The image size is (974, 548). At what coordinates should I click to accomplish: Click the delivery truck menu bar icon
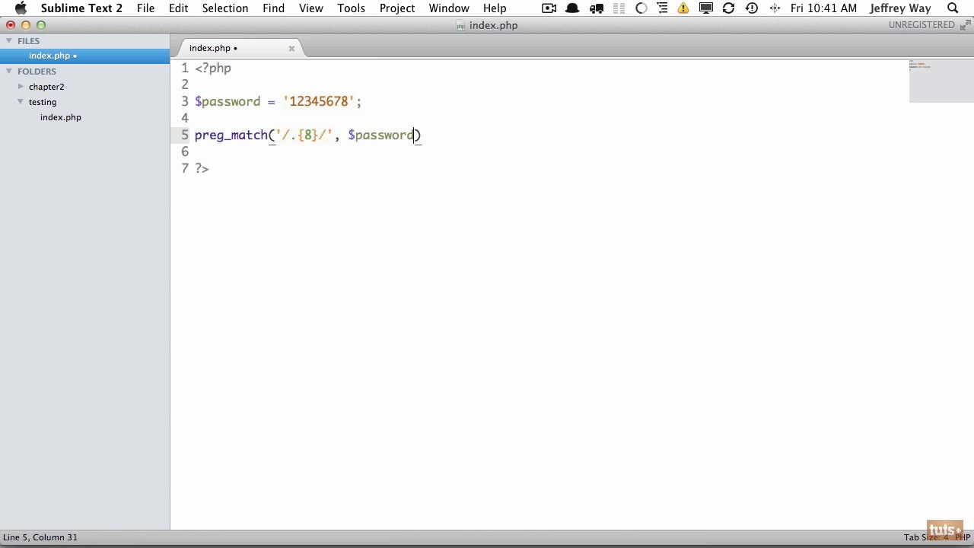(597, 8)
